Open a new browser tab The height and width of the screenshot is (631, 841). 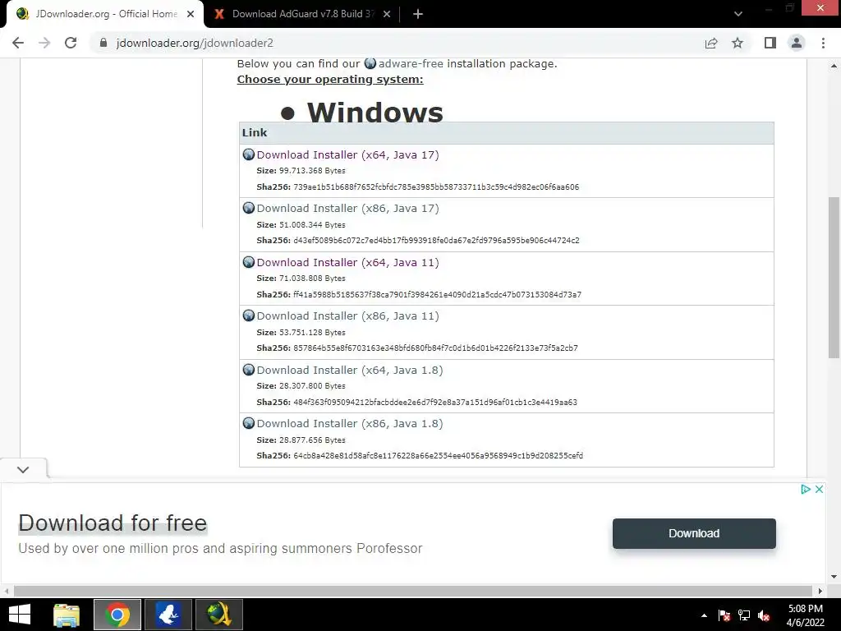coord(418,14)
